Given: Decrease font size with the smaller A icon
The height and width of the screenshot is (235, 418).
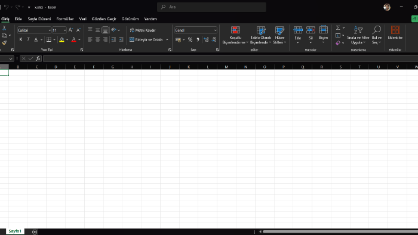Looking at the screenshot, I should tap(78, 30).
